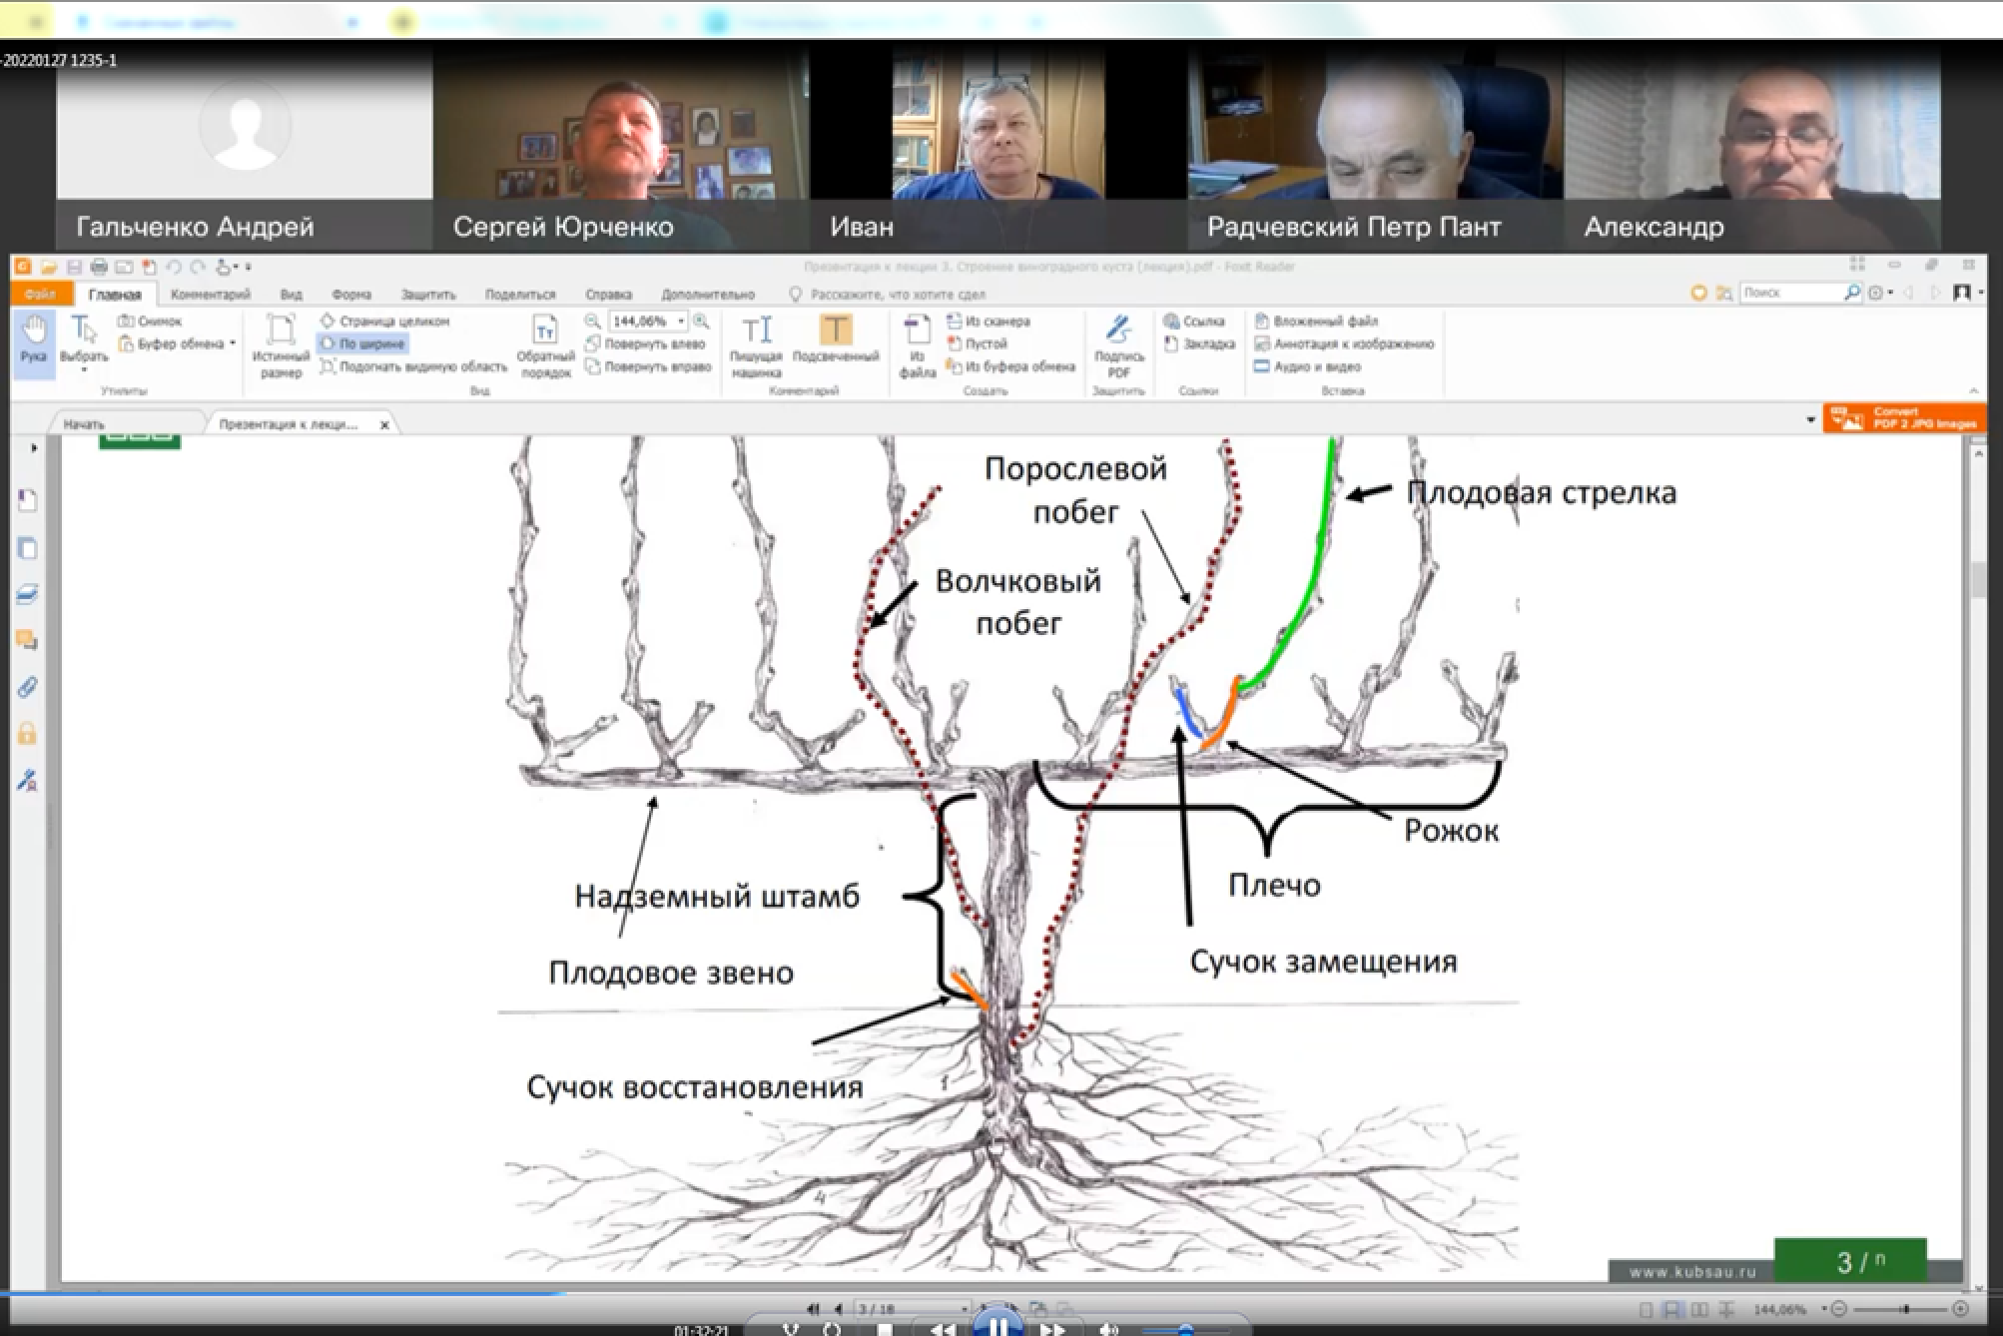
Task: Click the Обратный порядок reflow button
Action: (x=545, y=344)
